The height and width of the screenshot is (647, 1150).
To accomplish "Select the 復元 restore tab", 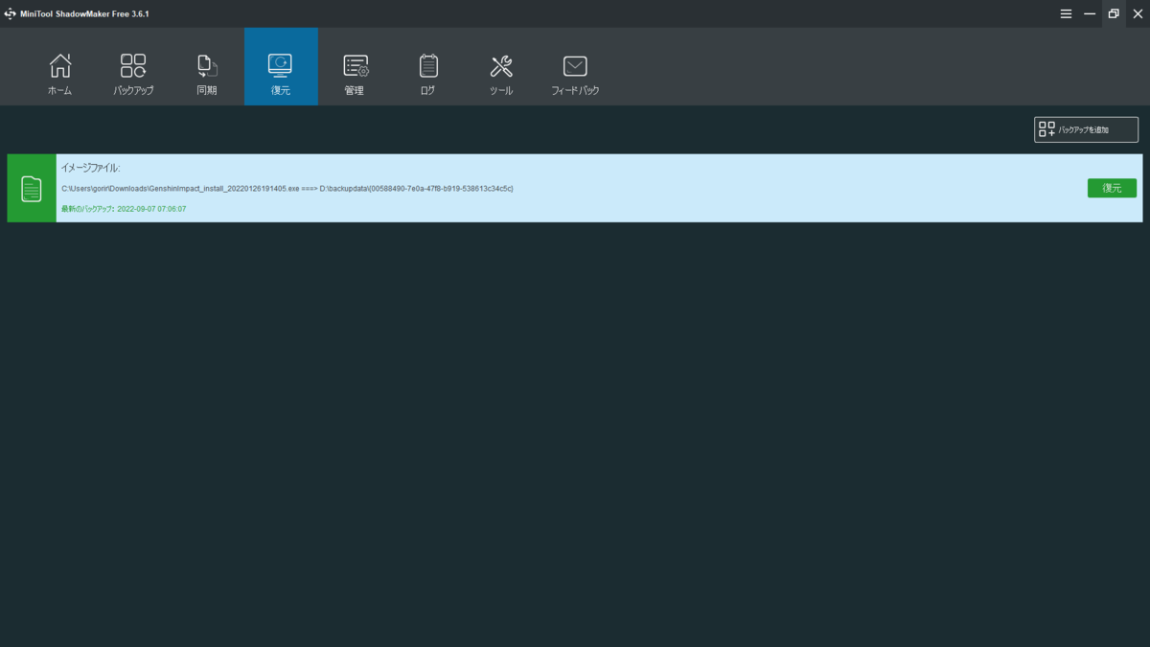I will click(x=281, y=67).
